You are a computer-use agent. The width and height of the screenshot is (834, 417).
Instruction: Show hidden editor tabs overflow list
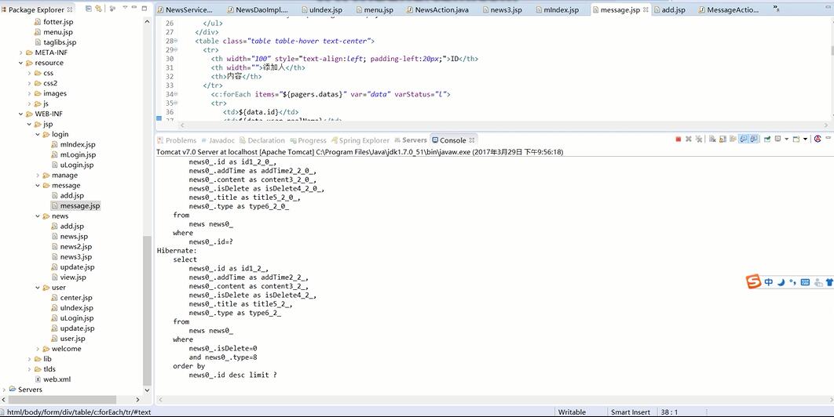click(777, 9)
